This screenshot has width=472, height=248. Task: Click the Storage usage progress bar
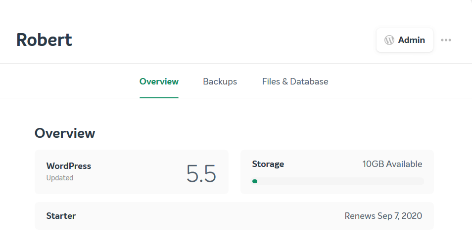pyautogui.click(x=338, y=181)
